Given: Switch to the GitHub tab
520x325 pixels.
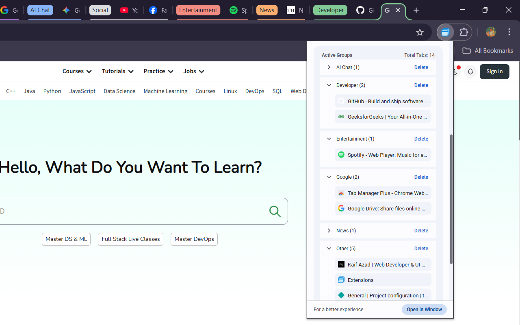Looking at the screenshot, I should (365, 10).
